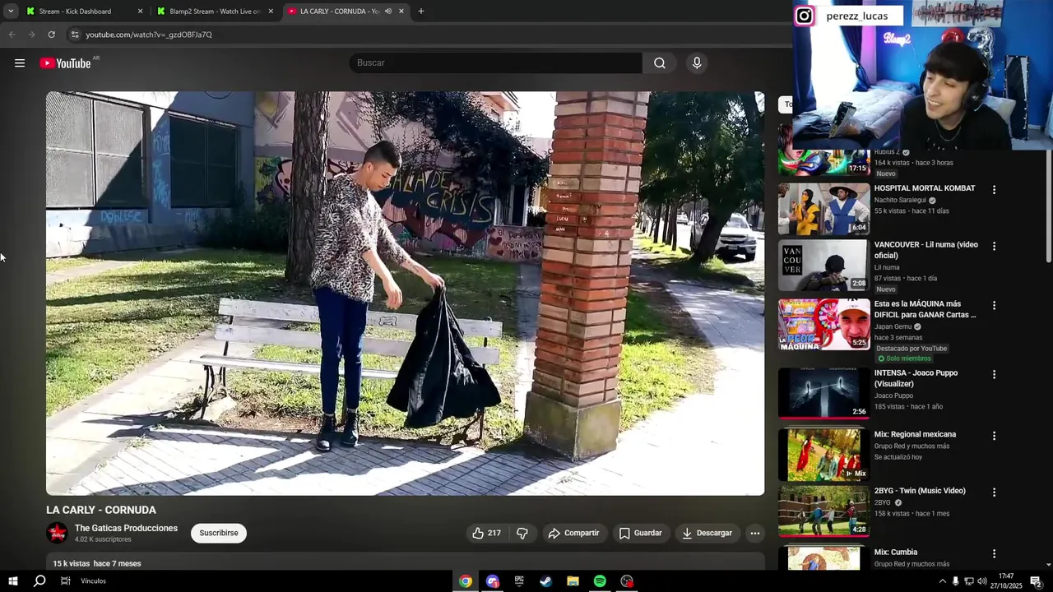Close the Stream - Kick Dashboard tab

coord(140,12)
